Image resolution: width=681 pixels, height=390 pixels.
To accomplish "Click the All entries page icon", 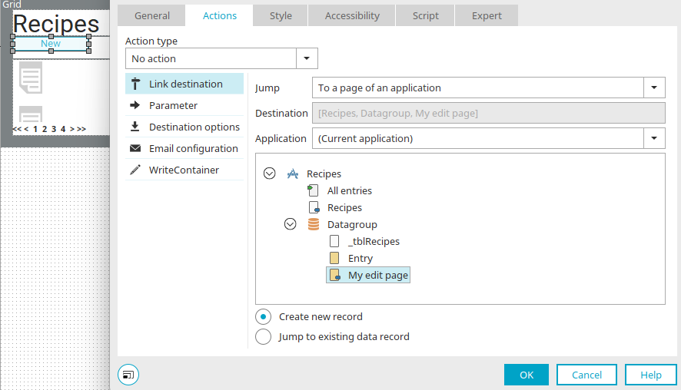I will (313, 190).
